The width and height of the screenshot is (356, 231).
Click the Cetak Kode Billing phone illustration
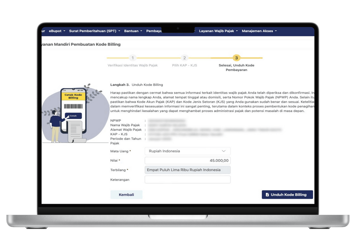click(x=73, y=113)
